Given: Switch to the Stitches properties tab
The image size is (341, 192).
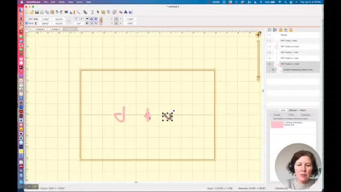Looking at the screenshot, I should [293, 110].
